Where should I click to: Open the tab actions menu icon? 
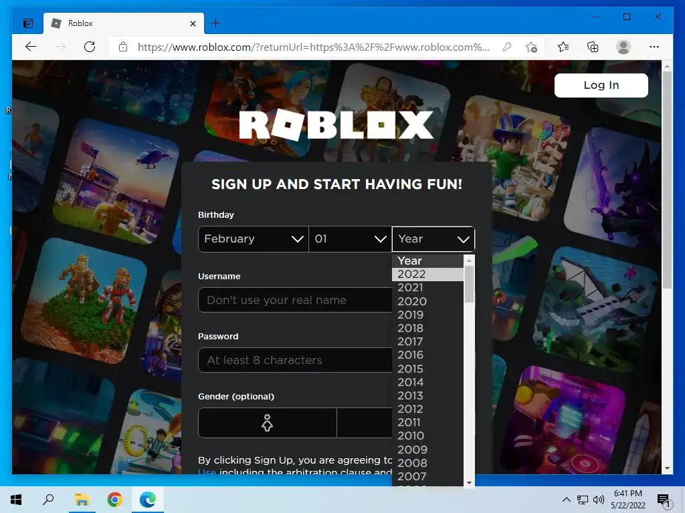(28, 23)
